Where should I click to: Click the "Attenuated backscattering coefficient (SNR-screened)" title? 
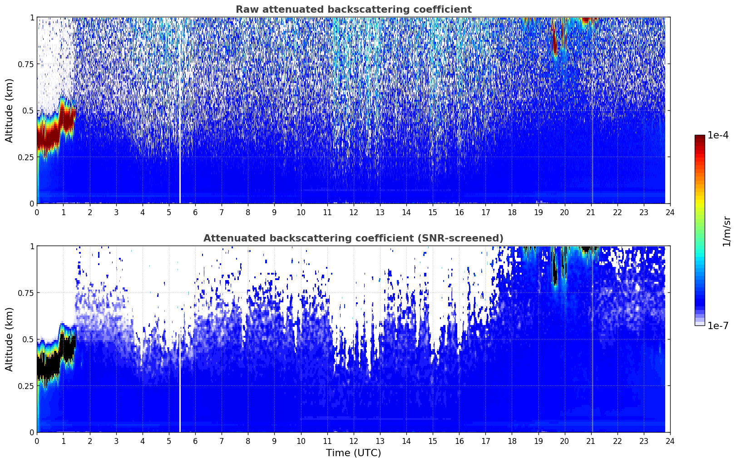coord(353,238)
